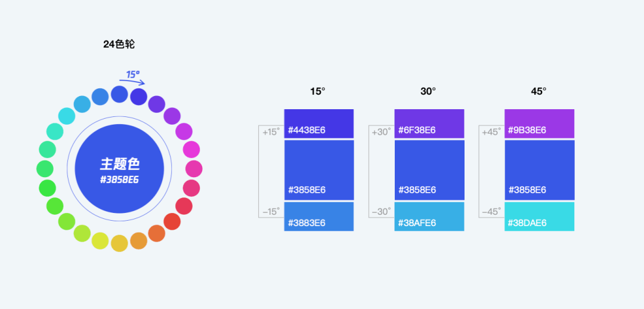Click the 15° column heading
Image resolution: width=644 pixels, height=309 pixels.
pyautogui.click(x=317, y=91)
